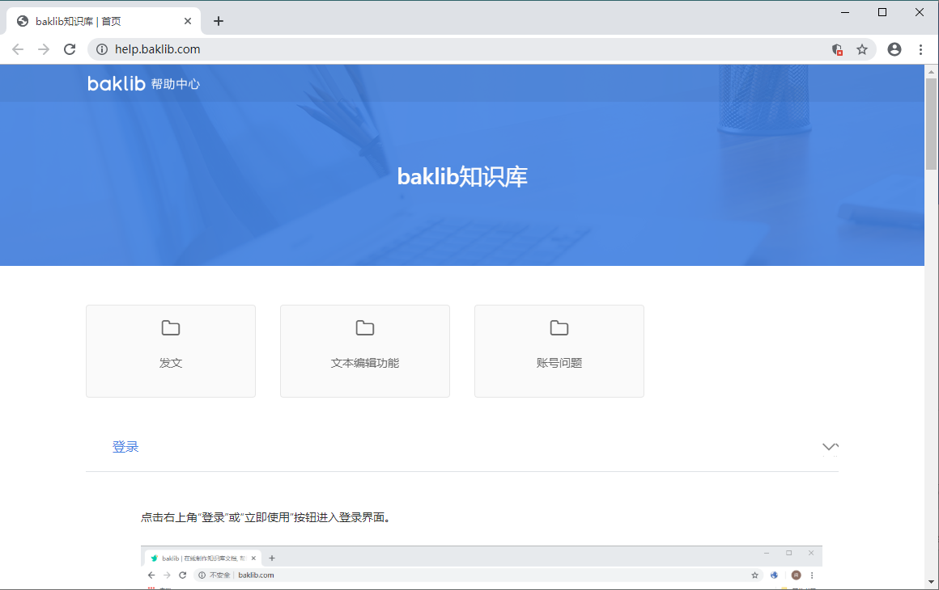Click the browser forward arrow

coord(44,49)
